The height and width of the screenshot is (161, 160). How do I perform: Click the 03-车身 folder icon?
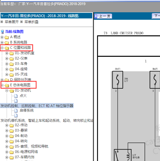point(11,64)
